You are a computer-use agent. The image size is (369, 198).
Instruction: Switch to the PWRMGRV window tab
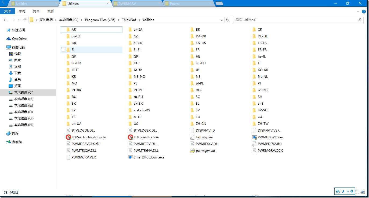click(137, 3)
